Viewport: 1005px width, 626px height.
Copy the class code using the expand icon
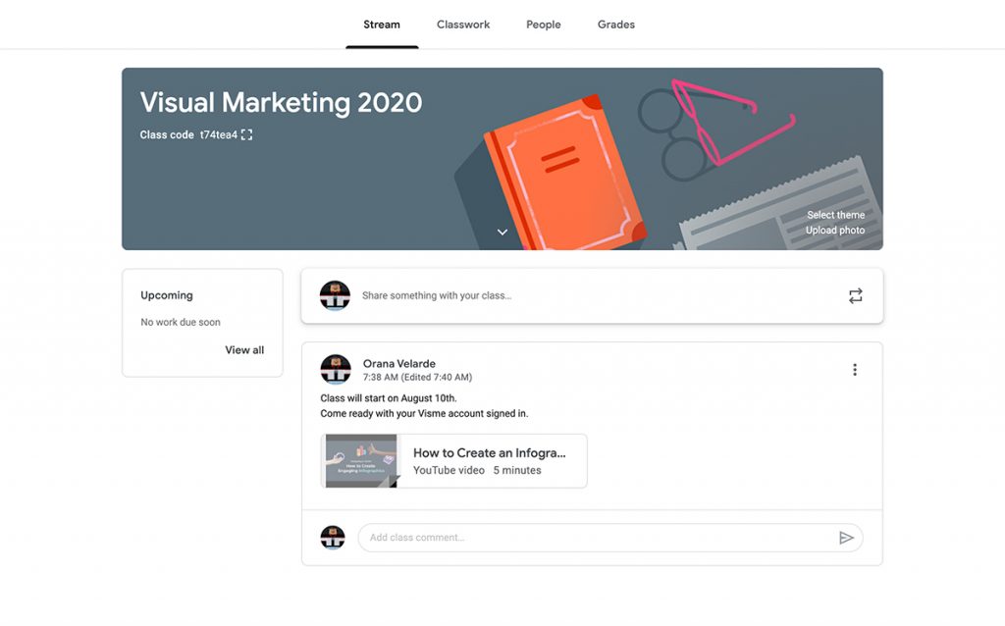246,135
